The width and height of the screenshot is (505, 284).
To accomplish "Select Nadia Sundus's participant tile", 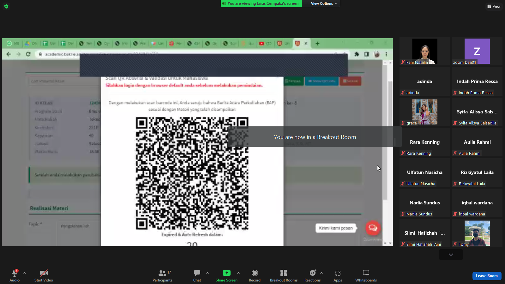I will coord(425,203).
